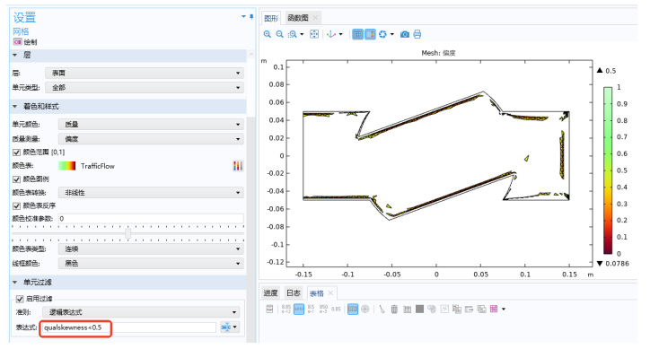Select the 850e-3 engineering notation icon

[324, 309]
